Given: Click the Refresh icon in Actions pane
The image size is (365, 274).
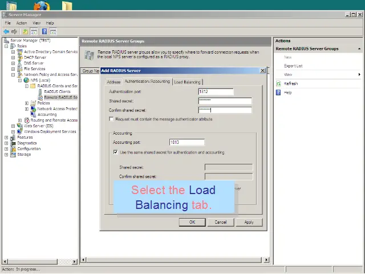Looking at the screenshot, I should coord(278,84).
